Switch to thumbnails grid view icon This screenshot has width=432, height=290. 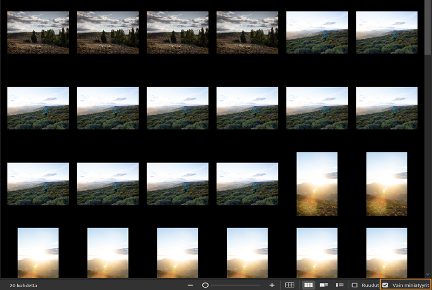click(x=308, y=285)
